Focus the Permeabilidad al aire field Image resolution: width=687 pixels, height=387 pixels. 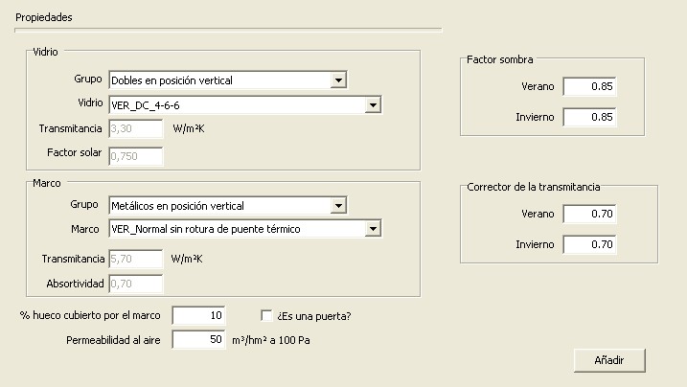(x=199, y=340)
